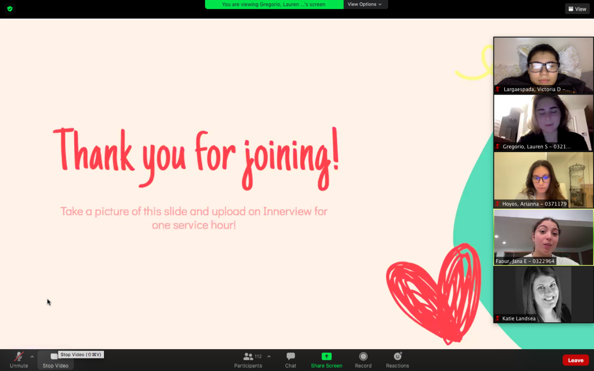Viewport: 594px width, 371px height.
Task: Expand the arrow next to Participants
Action: point(269,357)
